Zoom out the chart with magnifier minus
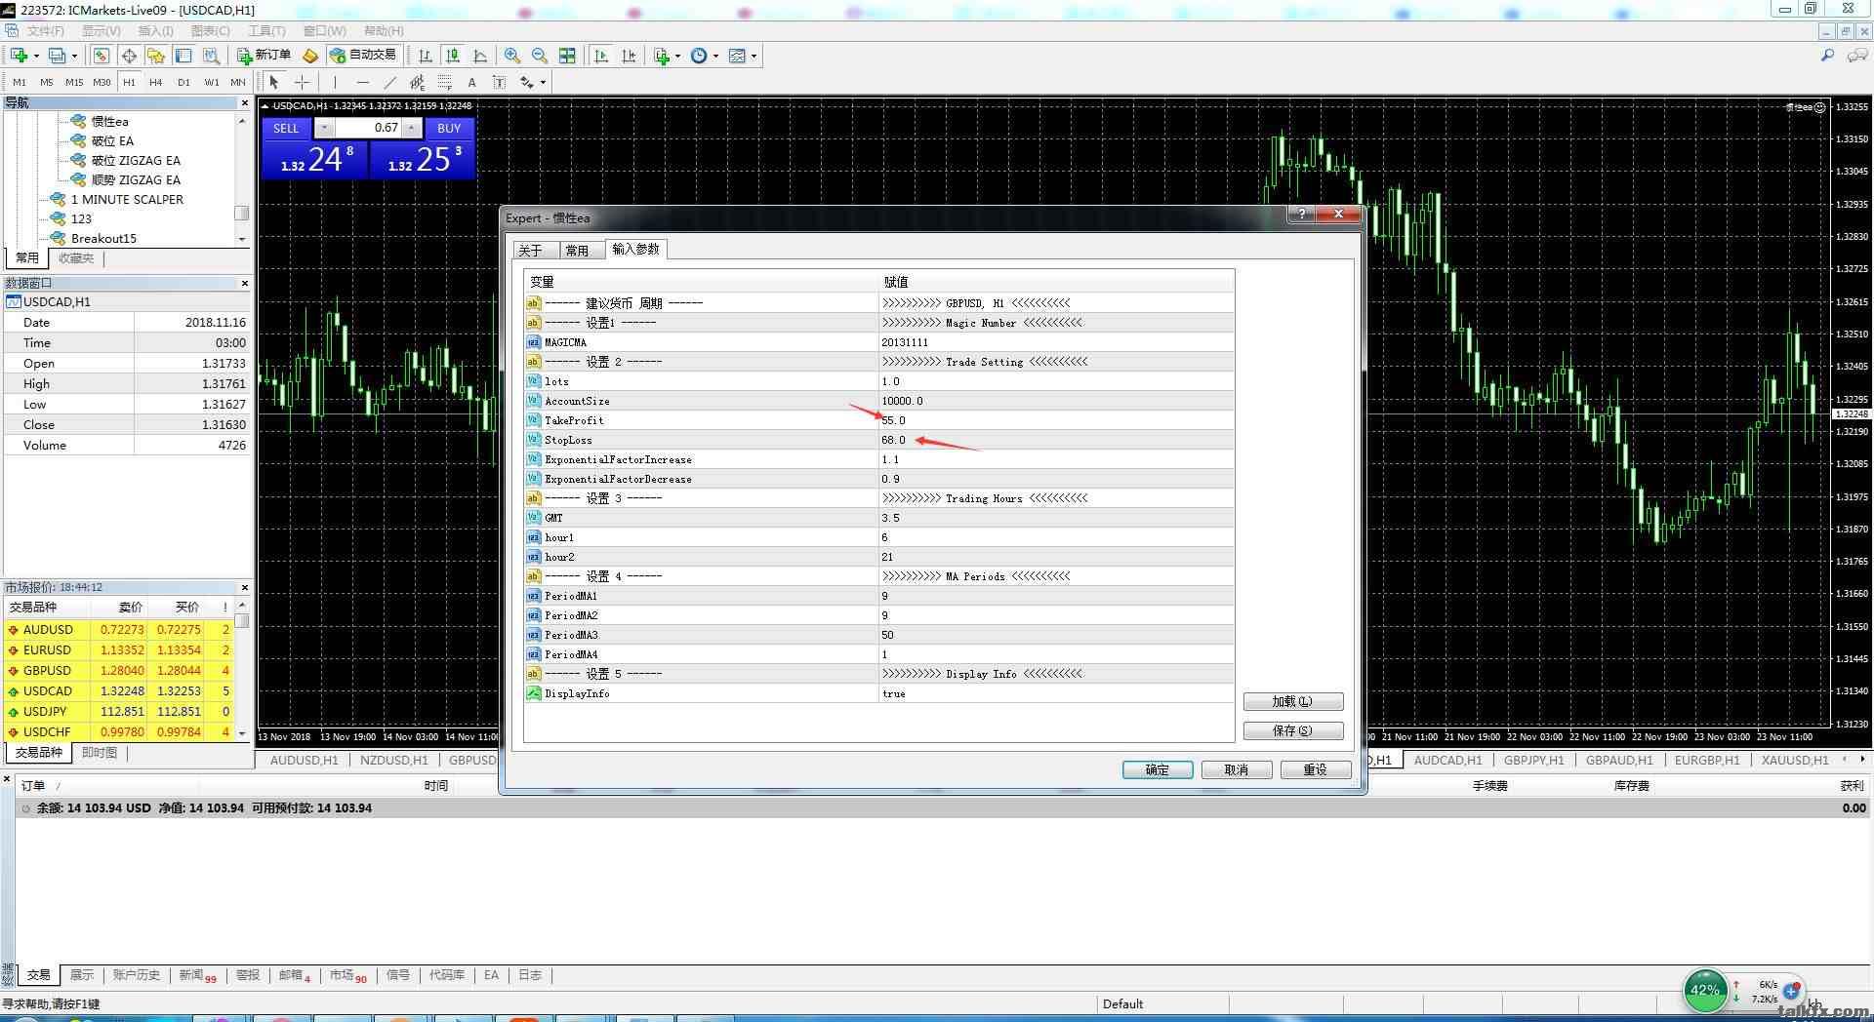The height and width of the screenshot is (1022, 1874). pos(540,56)
